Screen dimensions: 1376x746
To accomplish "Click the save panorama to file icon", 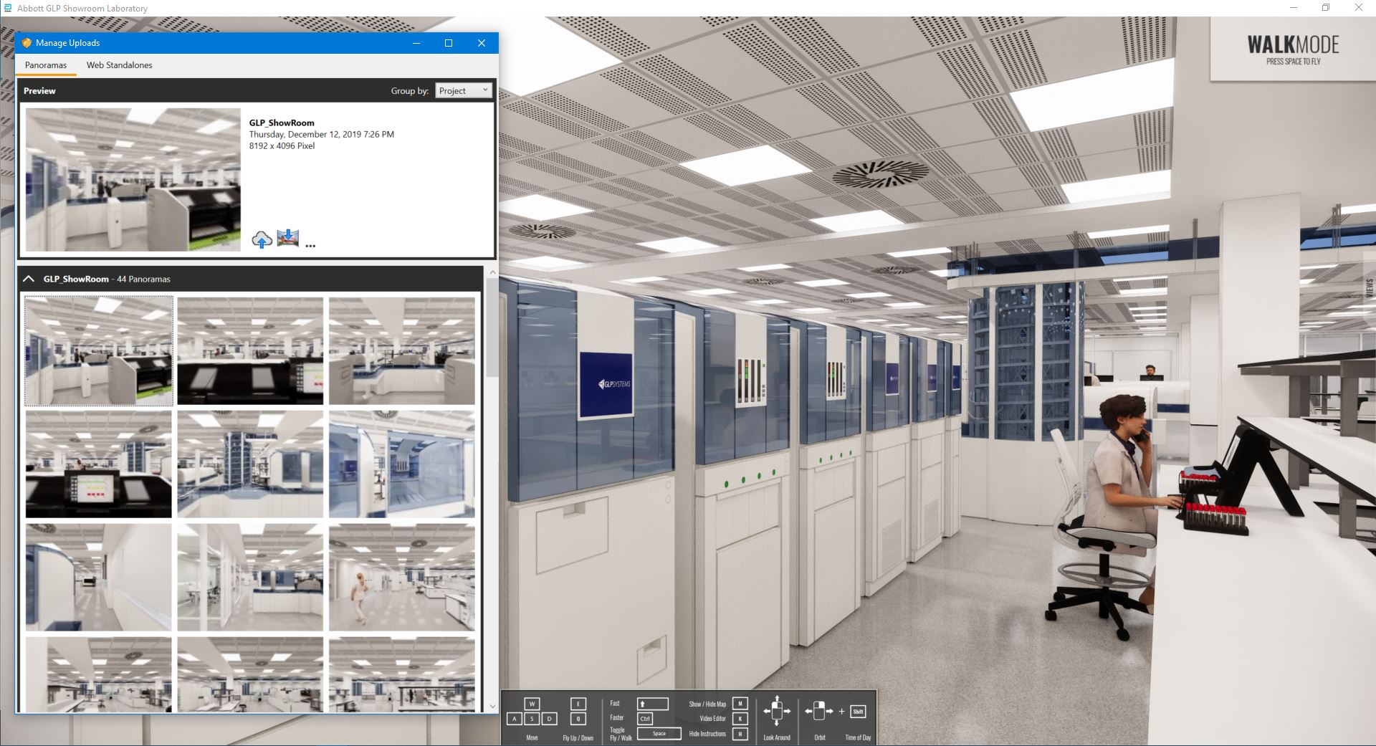I will 287,238.
